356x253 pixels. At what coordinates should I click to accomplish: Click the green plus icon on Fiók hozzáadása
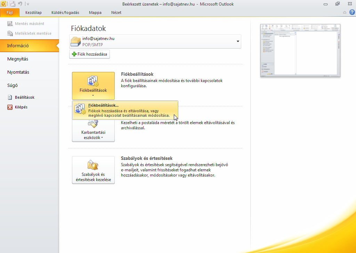74,54
